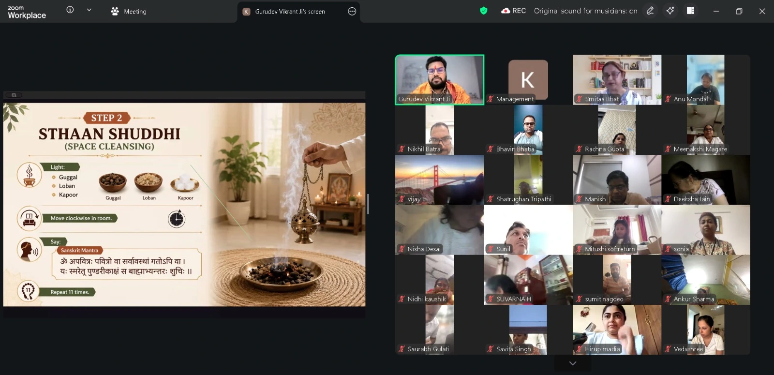774x375 pixels.
Task: Select Mitushi.softreturn's video tile
Action: click(x=617, y=229)
